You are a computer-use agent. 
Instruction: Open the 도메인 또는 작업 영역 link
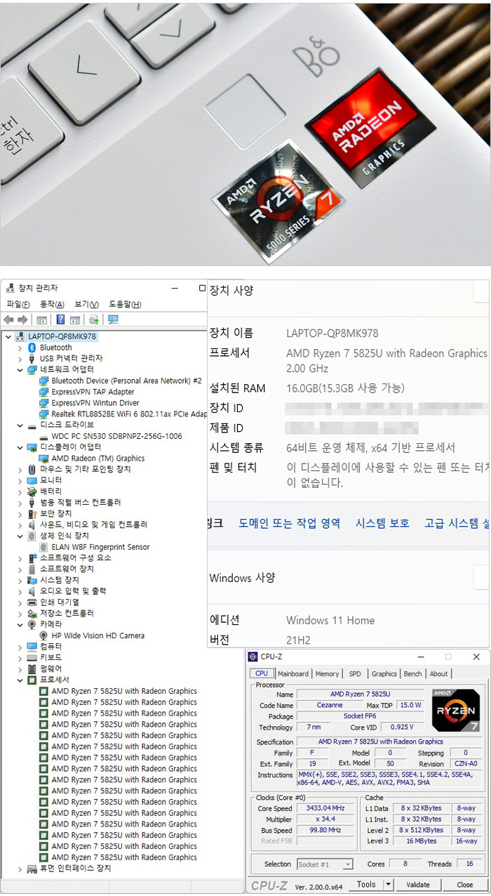290,523
